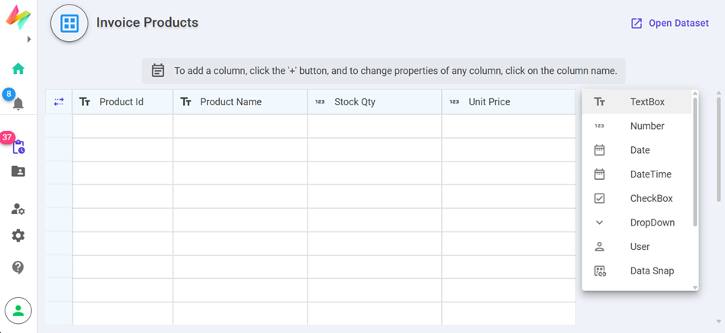Viewport: 725px width, 333px height.
Task: Open the Settings gear icon
Action: coord(18,235)
